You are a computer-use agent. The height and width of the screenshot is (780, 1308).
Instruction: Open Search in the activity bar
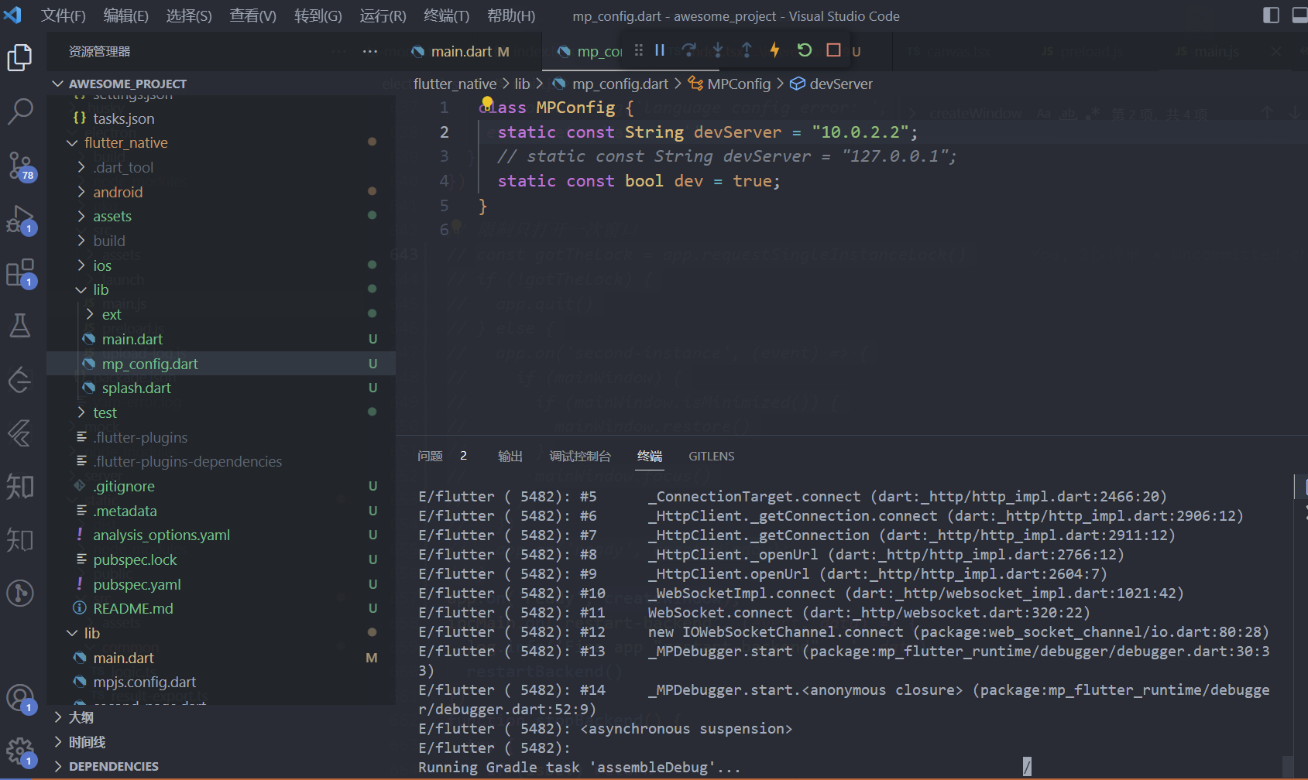pos(21,111)
